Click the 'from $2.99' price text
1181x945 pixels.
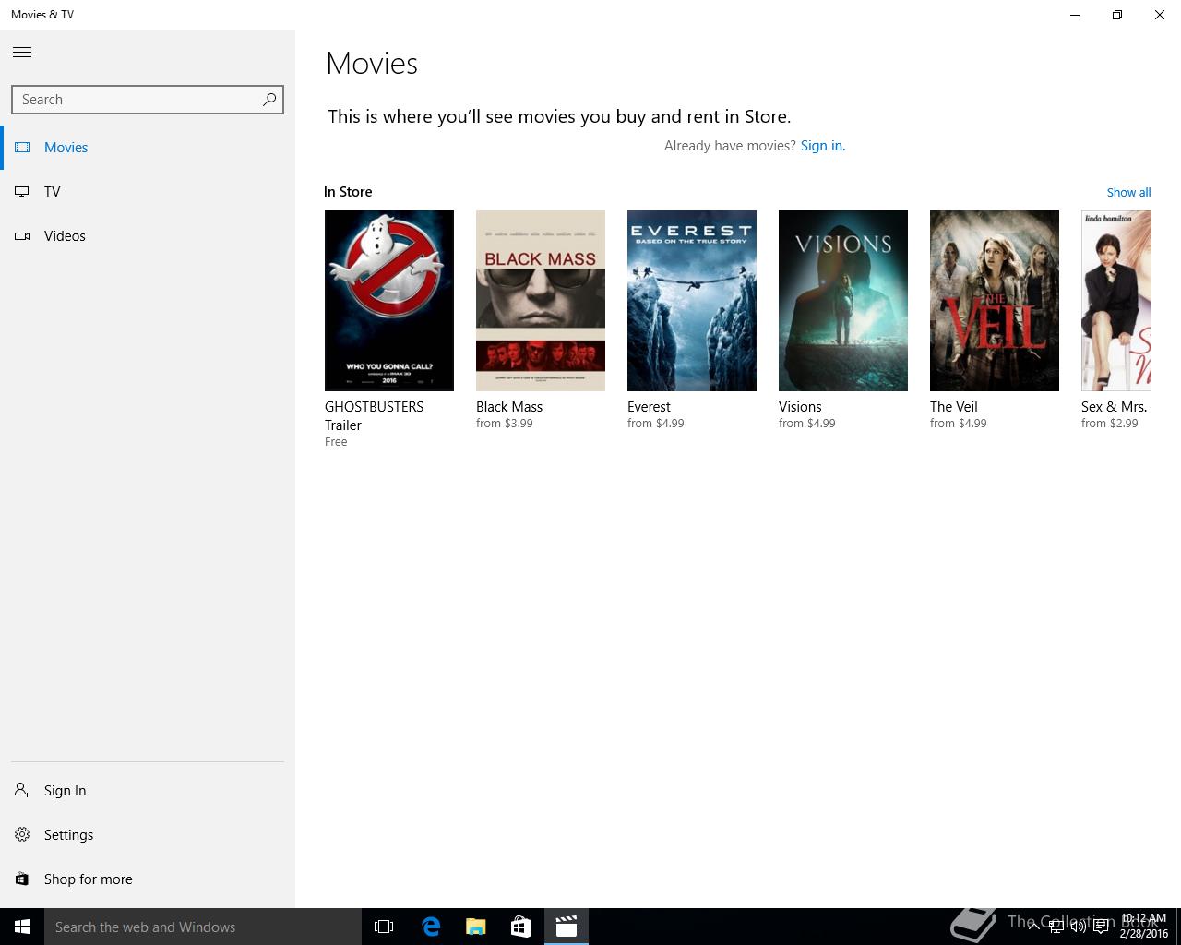1110,424
